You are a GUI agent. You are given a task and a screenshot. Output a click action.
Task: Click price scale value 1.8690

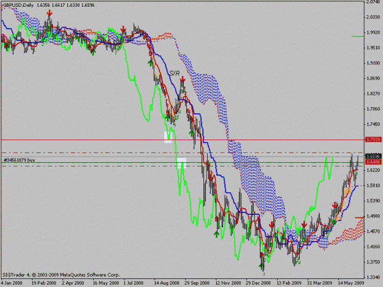point(373,78)
